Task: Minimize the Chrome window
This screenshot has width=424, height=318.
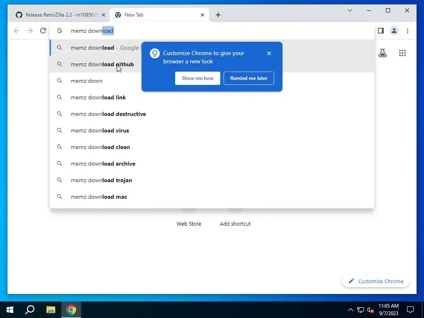Action: [369, 10]
